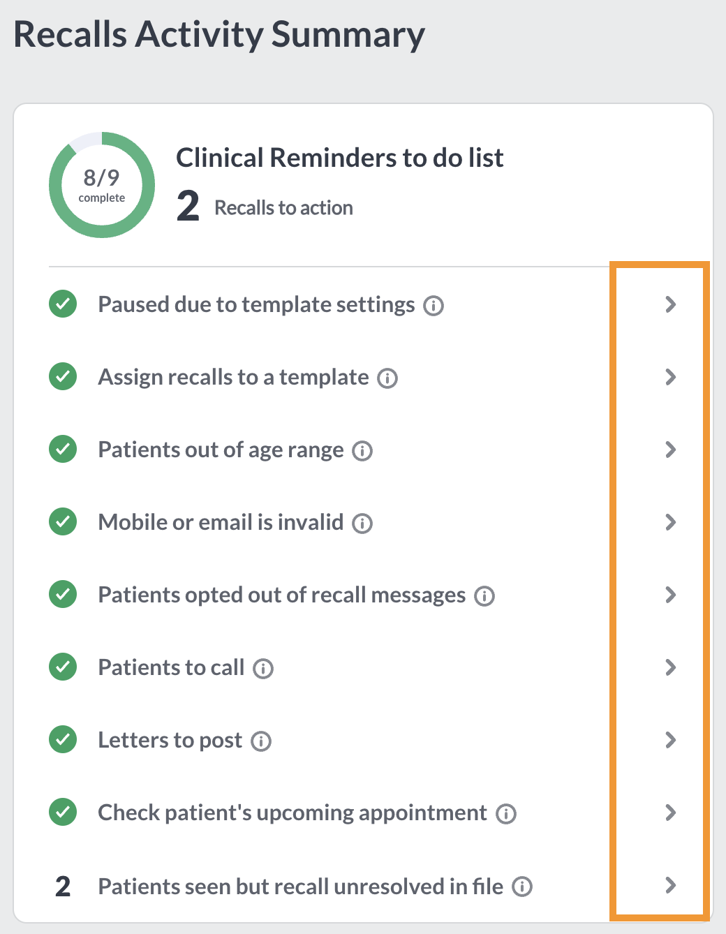The width and height of the screenshot is (726, 934).
Task: Select Patients opted out of recall messages row
Action: point(363,595)
